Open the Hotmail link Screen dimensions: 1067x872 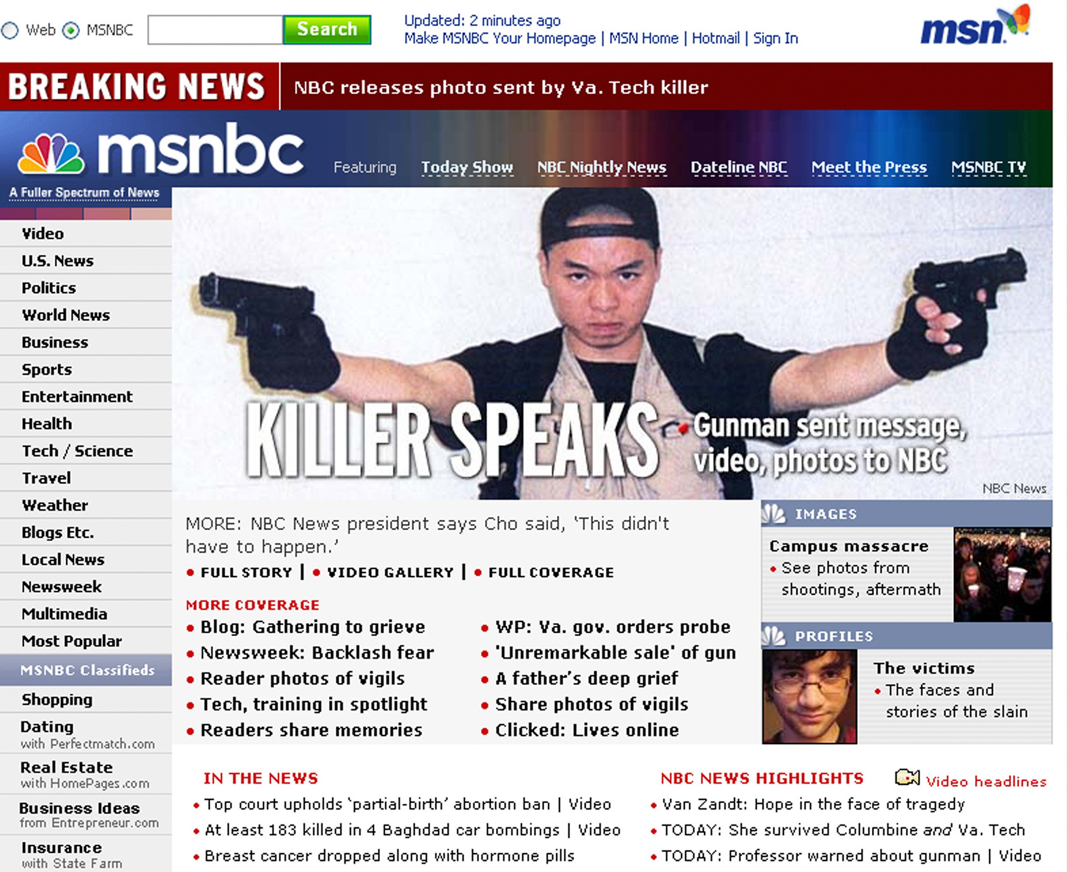click(x=716, y=38)
